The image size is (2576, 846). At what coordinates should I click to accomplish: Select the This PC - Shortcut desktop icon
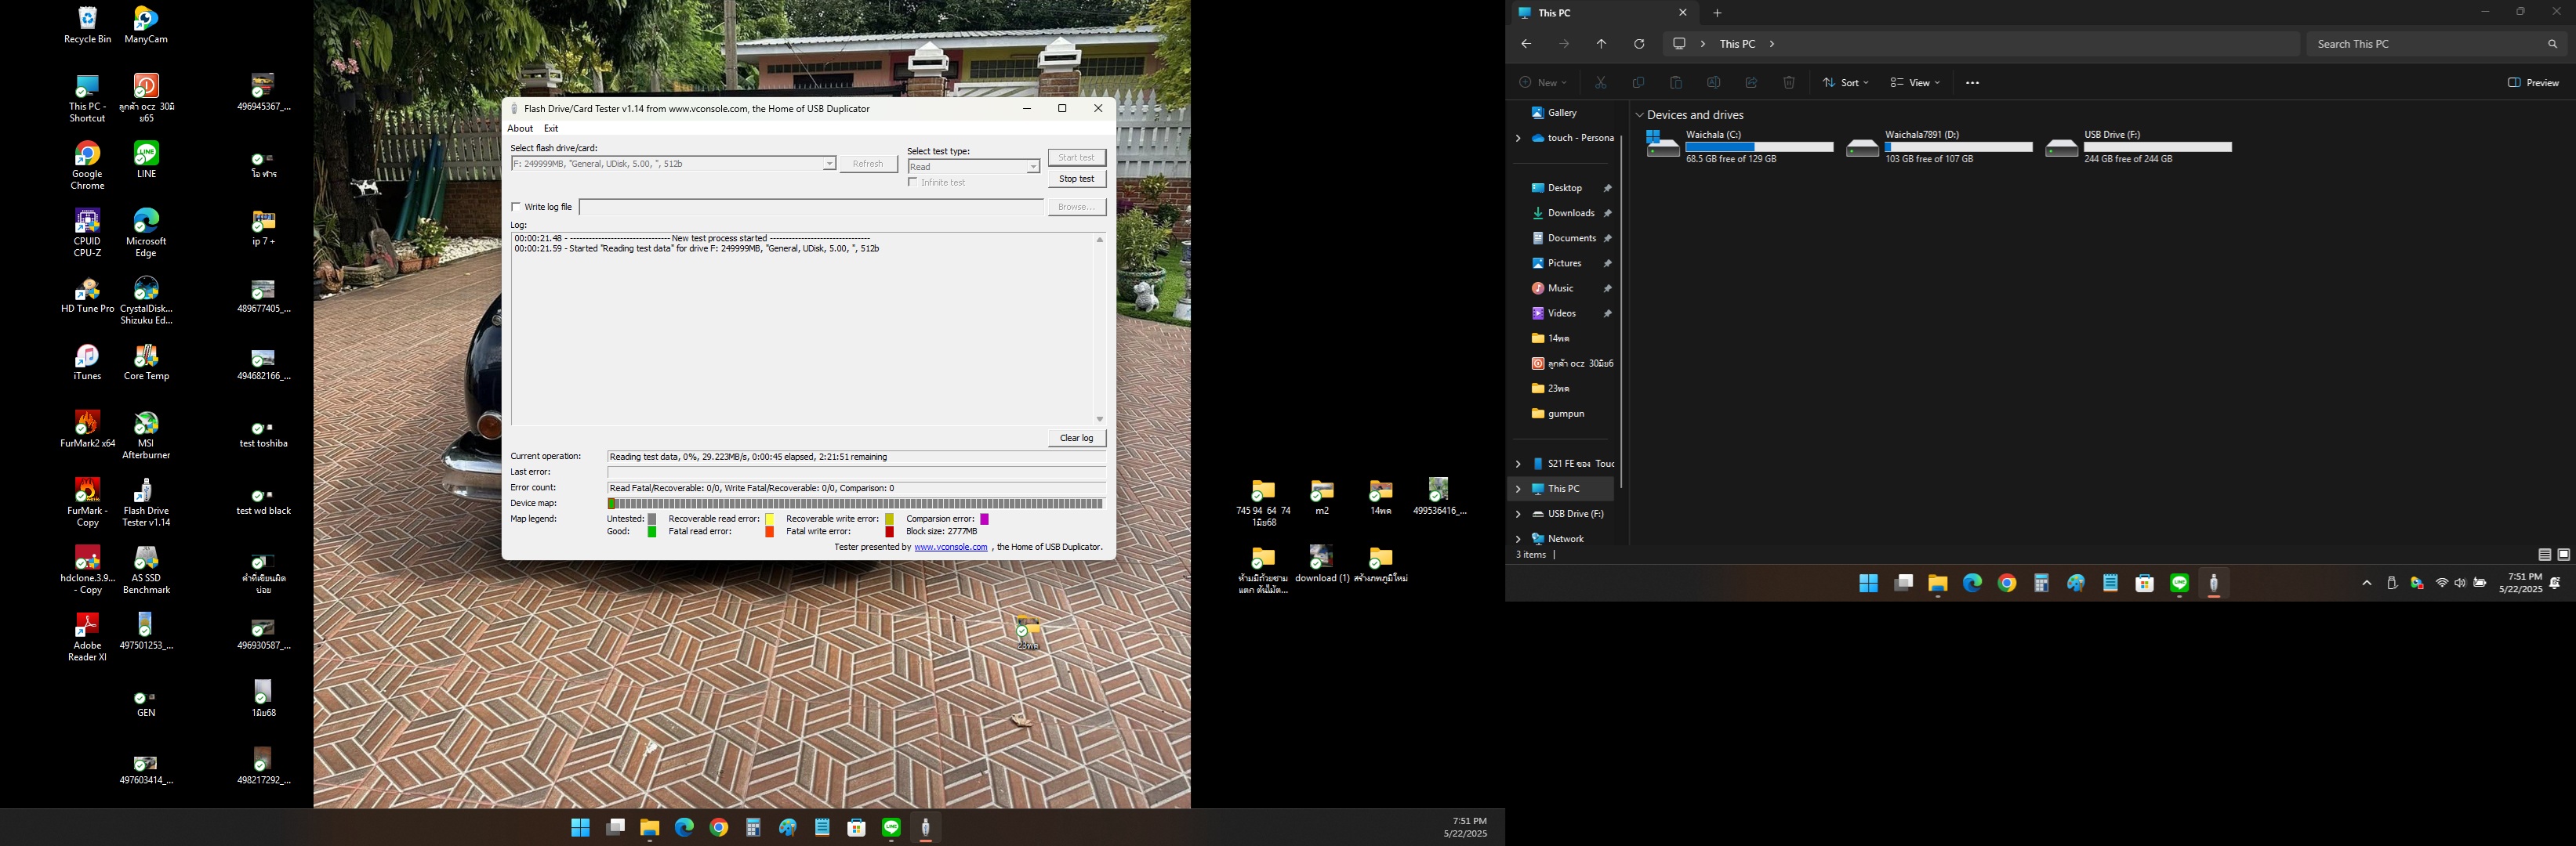pos(87,98)
